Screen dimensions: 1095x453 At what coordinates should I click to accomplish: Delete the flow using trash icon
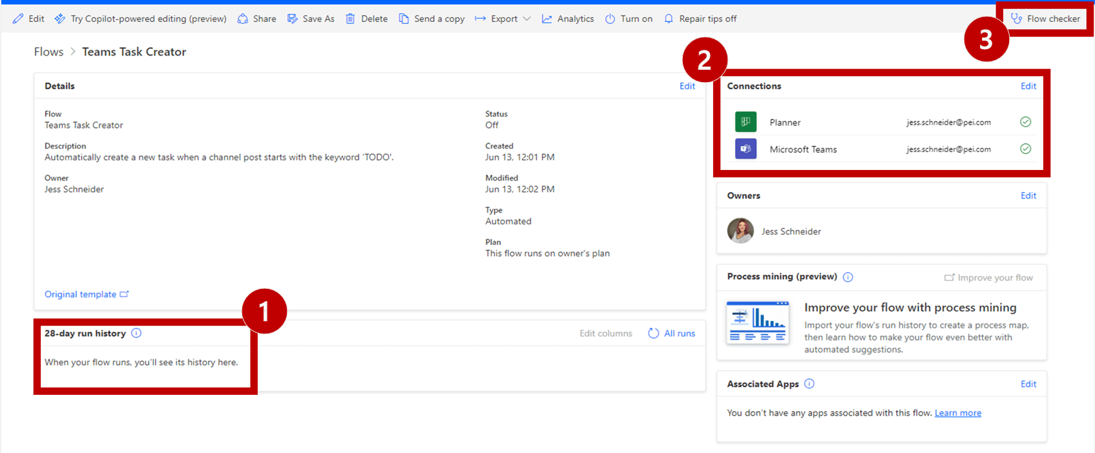[350, 19]
